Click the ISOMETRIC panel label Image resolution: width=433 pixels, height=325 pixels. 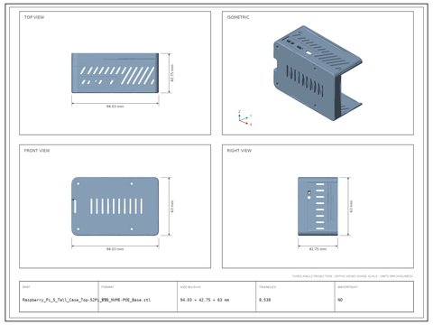238,17
